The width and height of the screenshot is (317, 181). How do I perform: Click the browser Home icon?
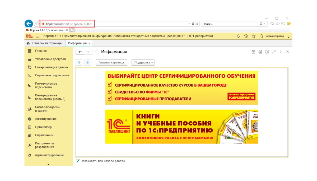pyautogui.click(x=272, y=24)
